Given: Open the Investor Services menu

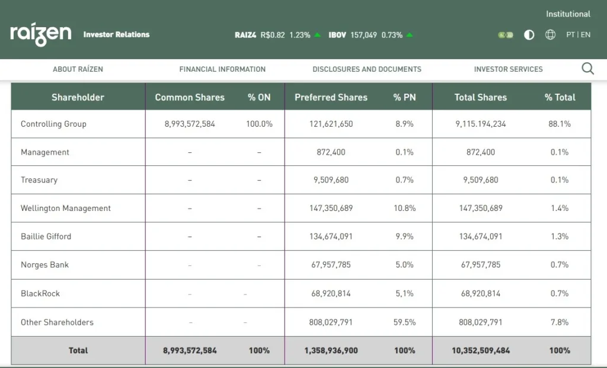Looking at the screenshot, I should pos(508,69).
